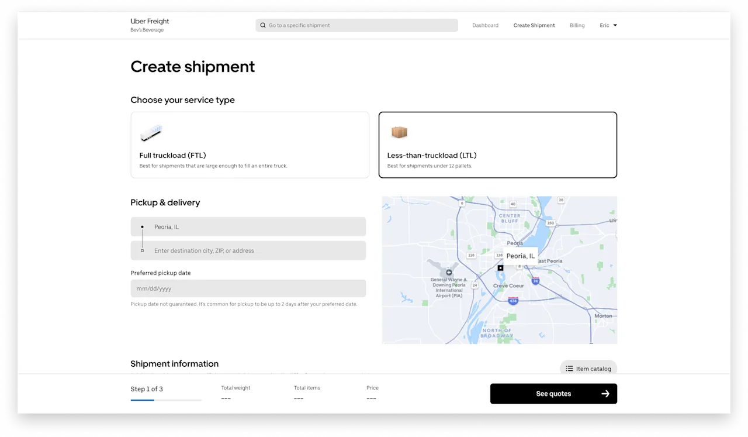
Task: Go to the Dashboard tab
Action: click(x=485, y=25)
